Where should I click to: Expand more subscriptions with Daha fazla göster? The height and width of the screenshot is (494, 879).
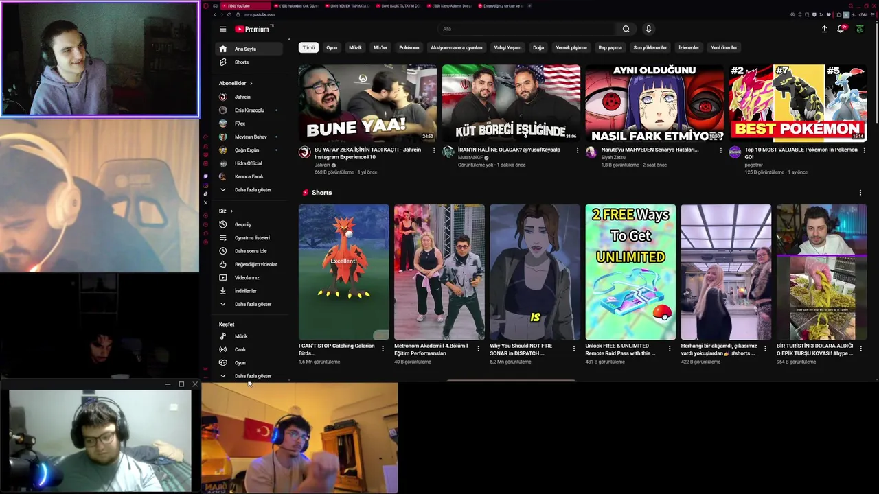tap(249, 189)
